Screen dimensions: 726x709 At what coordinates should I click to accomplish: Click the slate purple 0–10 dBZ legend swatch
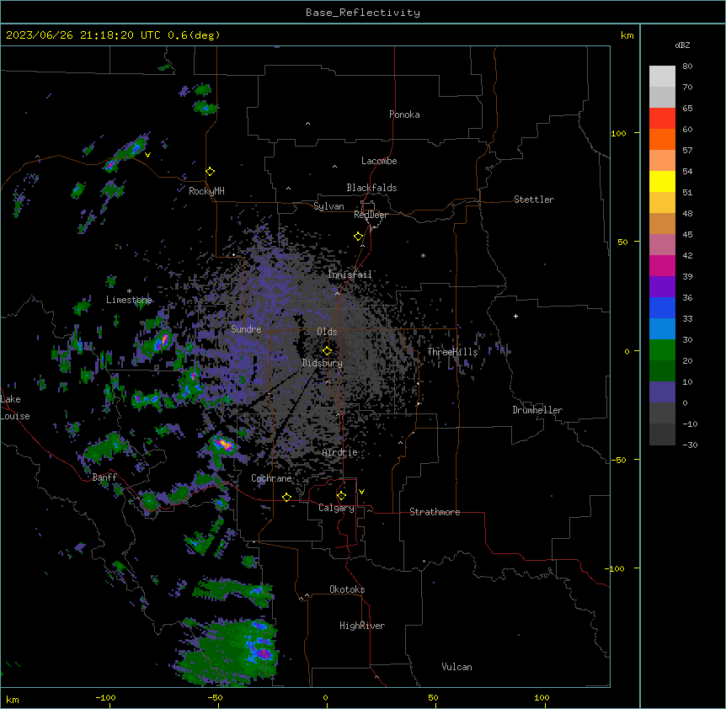pyautogui.click(x=662, y=392)
